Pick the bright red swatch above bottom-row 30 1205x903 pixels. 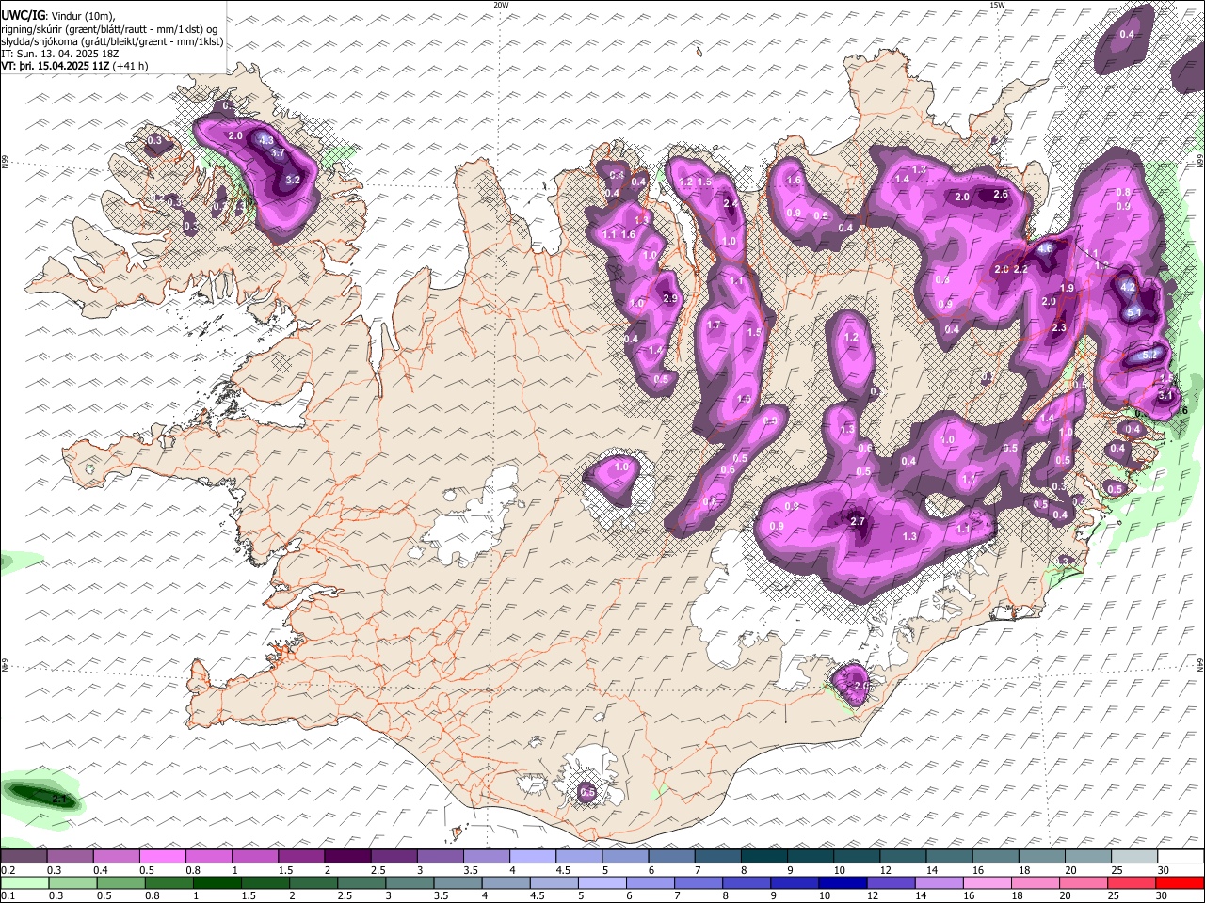point(1181,882)
